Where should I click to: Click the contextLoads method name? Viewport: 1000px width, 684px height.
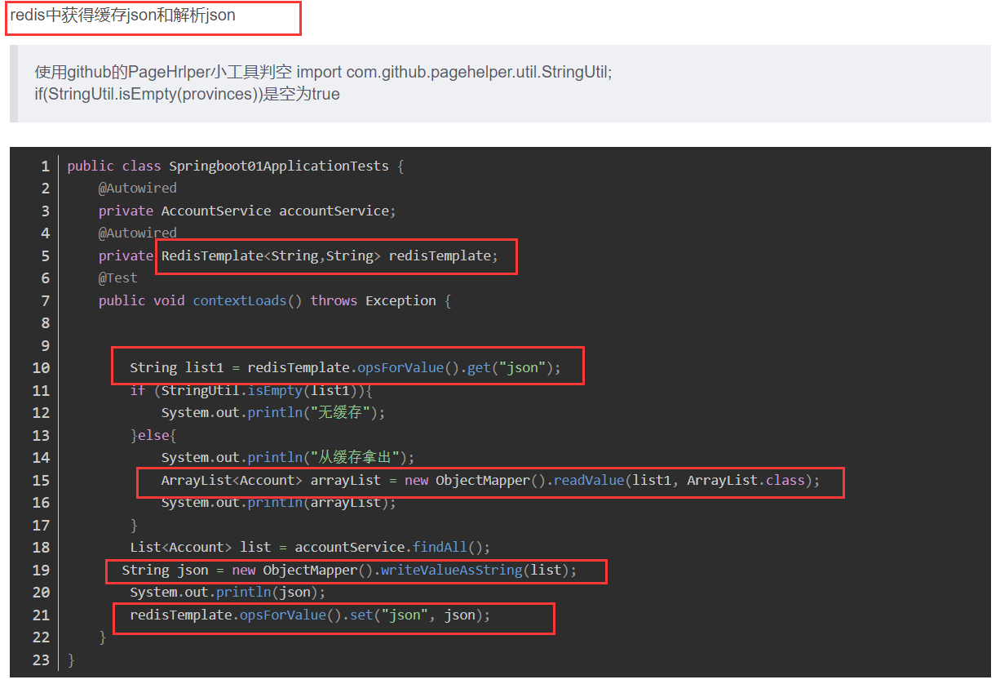(239, 300)
